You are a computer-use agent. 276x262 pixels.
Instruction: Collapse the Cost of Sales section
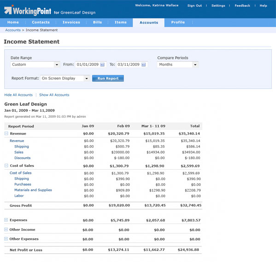pos(6,165)
